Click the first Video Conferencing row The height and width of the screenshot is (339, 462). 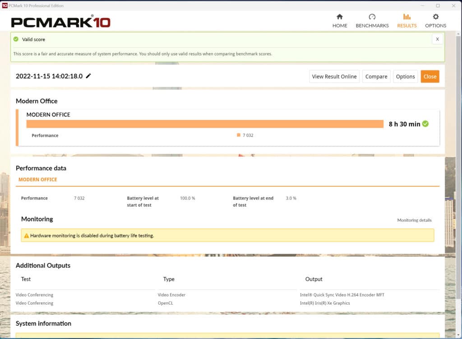34,295
